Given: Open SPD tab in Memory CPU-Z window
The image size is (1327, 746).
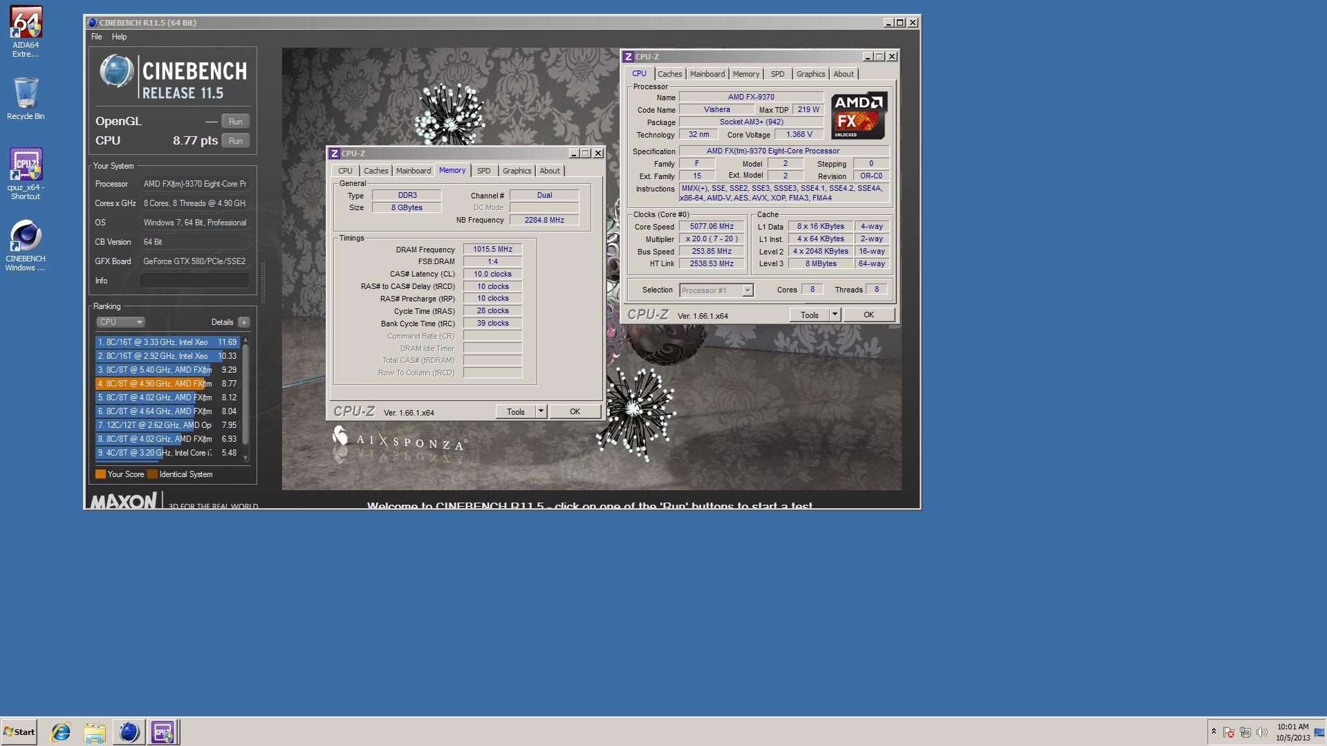Looking at the screenshot, I should [x=484, y=171].
